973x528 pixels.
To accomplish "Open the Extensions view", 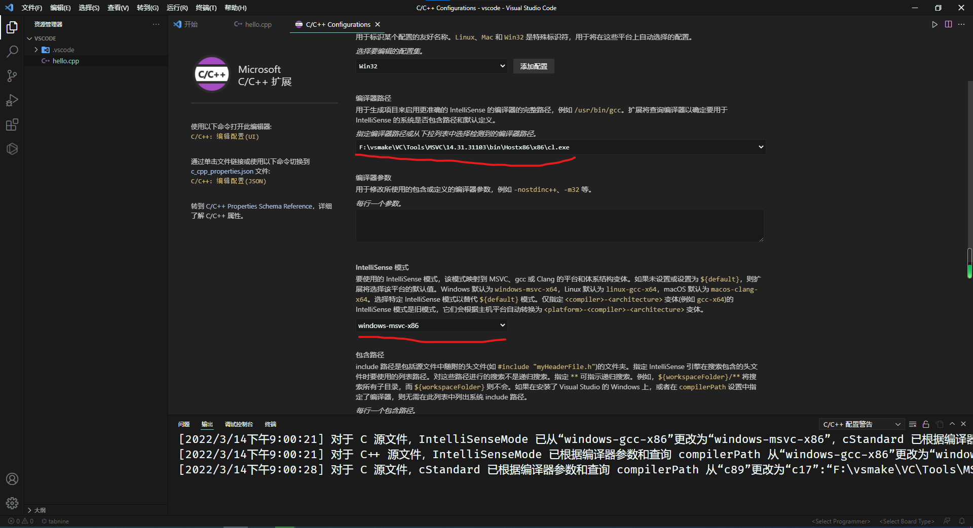I will click(12, 125).
